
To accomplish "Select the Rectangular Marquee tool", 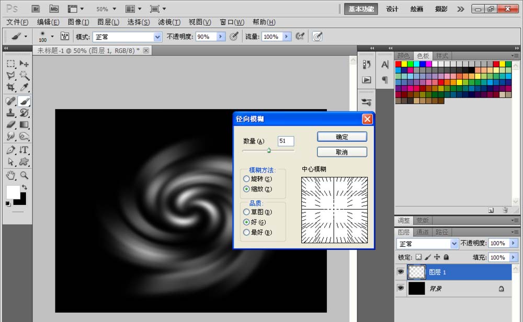I will pyautogui.click(x=10, y=64).
